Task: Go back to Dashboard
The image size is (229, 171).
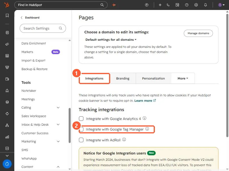Action: (x=30, y=18)
